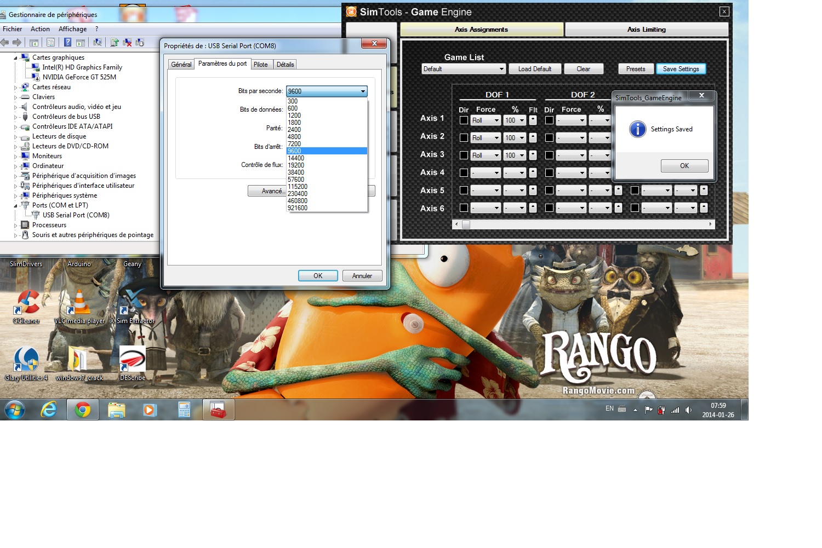Launch Internet Explorer from the taskbar
Image resolution: width=822 pixels, height=548 pixels.
coord(49,409)
